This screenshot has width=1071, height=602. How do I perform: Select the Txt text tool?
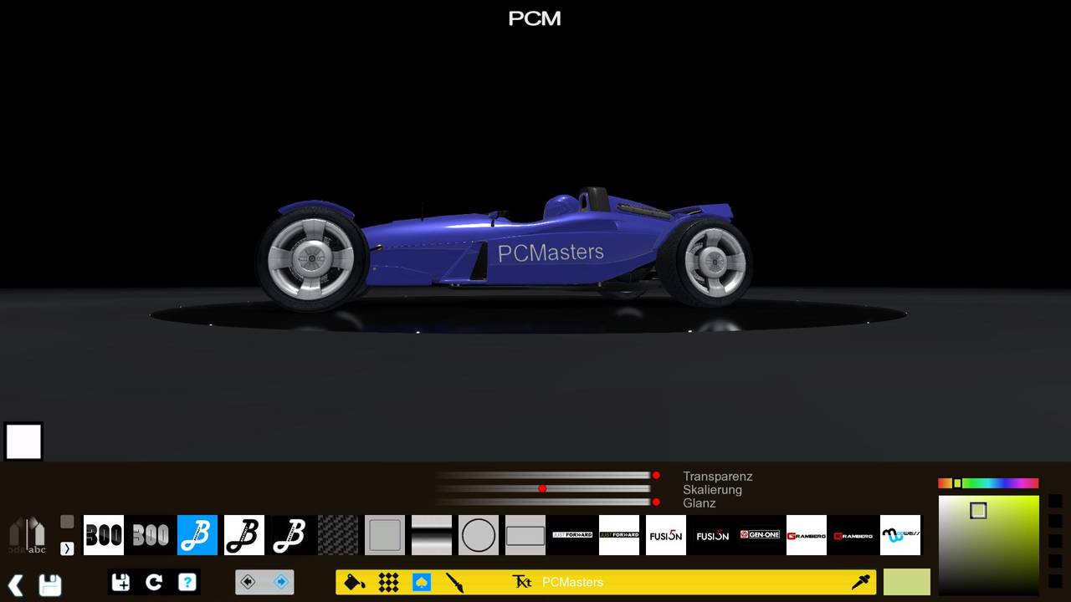click(522, 582)
